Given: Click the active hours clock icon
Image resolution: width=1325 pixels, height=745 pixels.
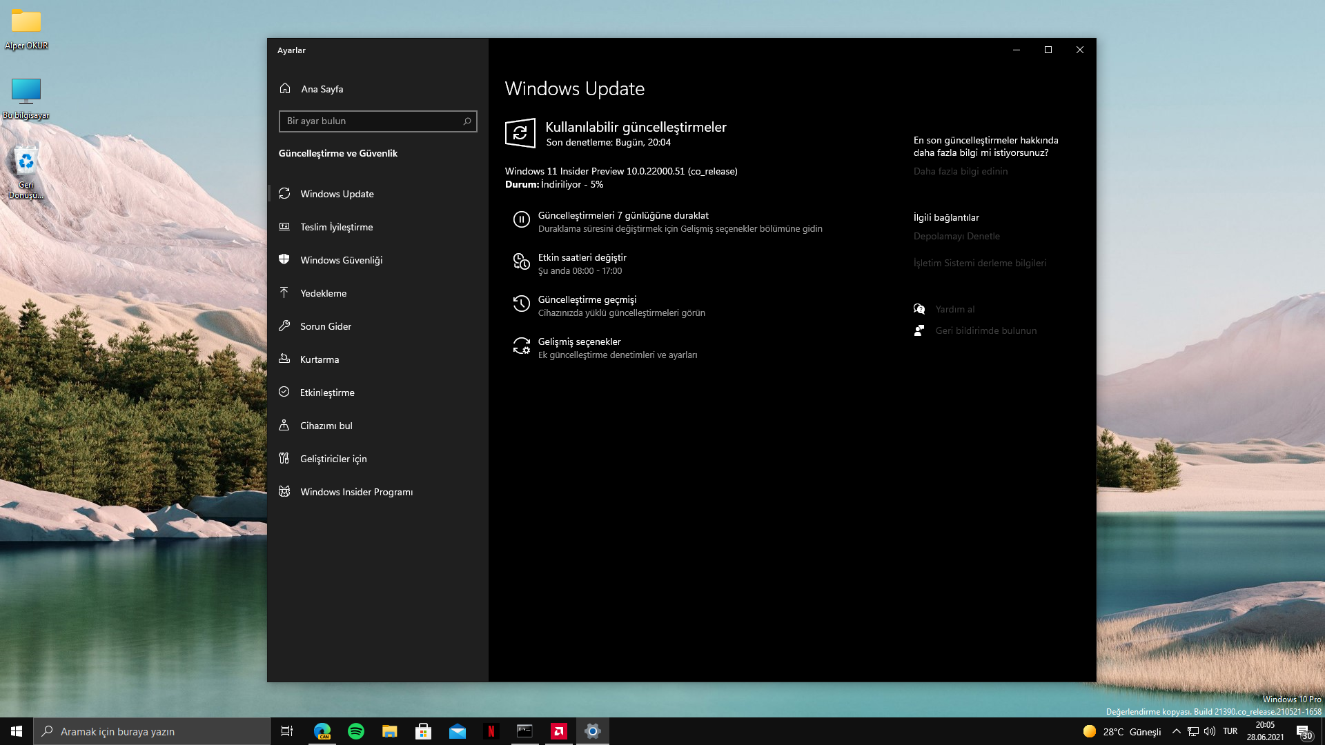Looking at the screenshot, I should [521, 262].
